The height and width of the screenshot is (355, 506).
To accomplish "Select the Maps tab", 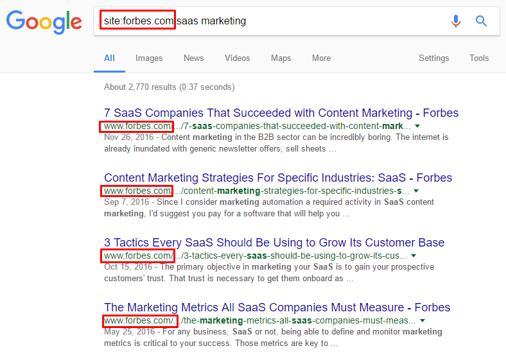I will [x=281, y=58].
